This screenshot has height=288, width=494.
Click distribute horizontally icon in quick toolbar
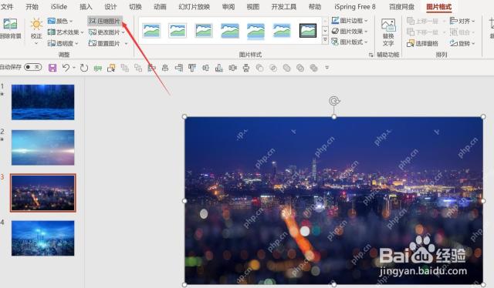tap(232, 68)
